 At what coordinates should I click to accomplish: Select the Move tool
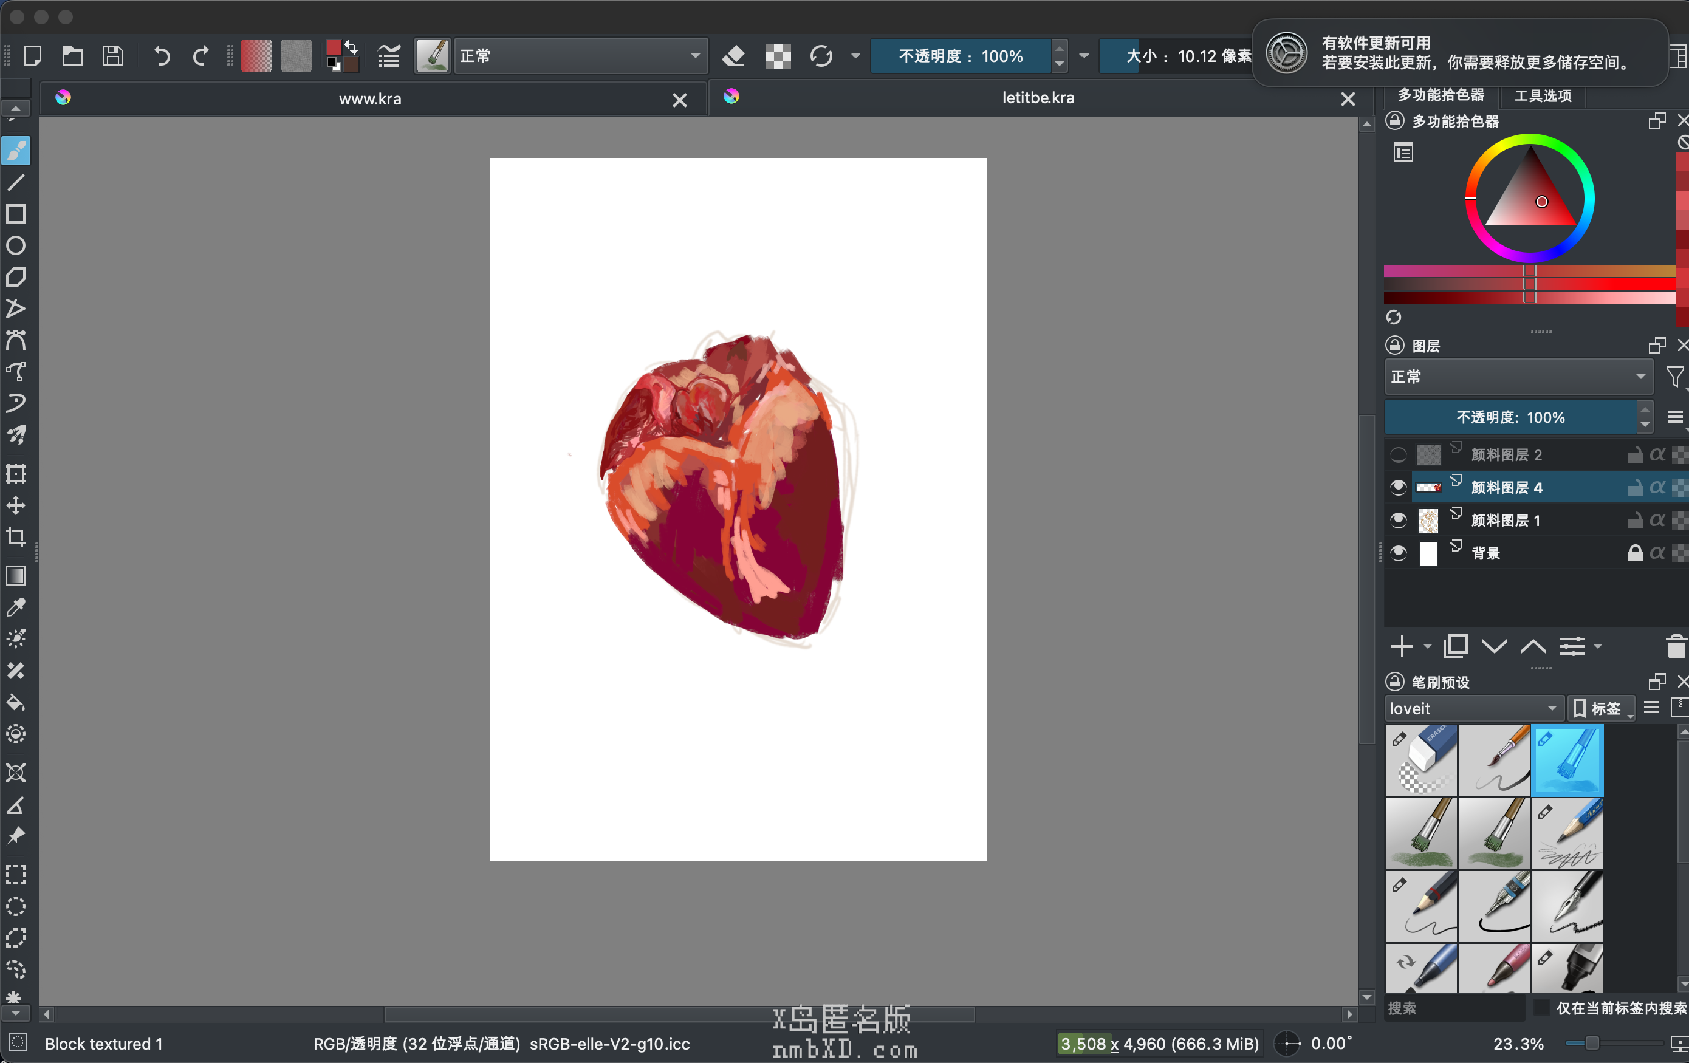[x=15, y=505]
